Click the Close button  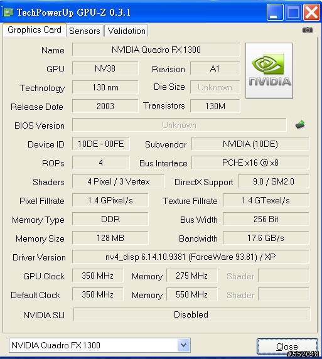pos(287,346)
